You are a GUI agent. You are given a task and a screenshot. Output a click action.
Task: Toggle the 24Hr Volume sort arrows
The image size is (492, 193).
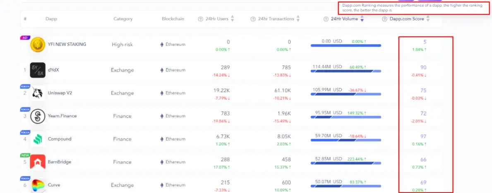[362, 19]
